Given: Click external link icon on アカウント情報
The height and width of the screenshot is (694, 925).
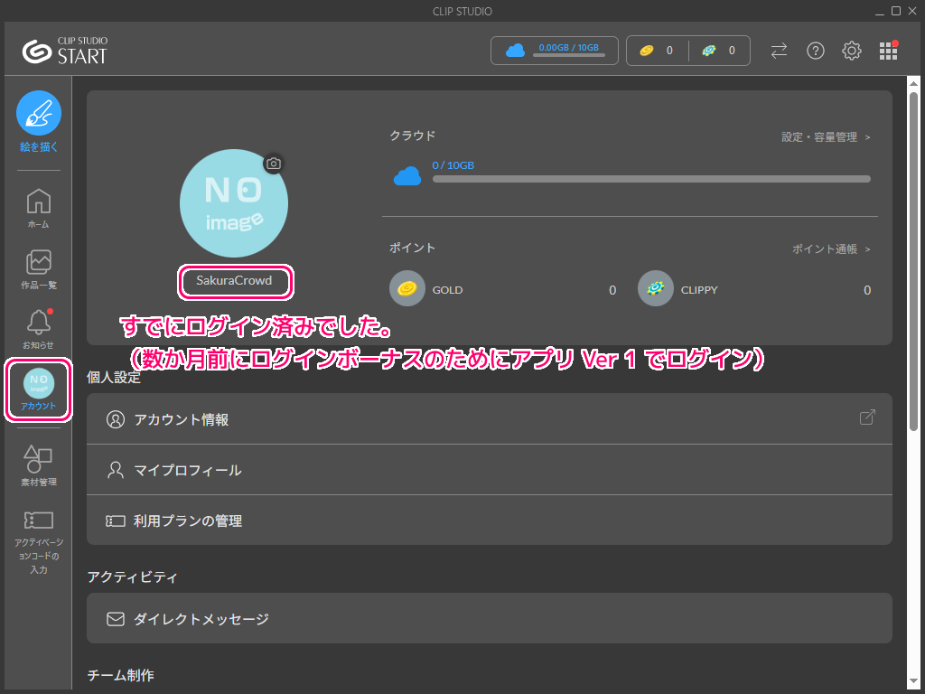Looking at the screenshot, I should pos(867,417).
